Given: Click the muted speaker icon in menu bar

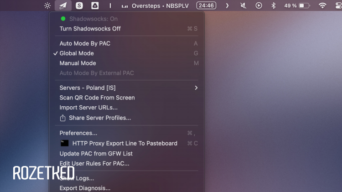Looking at the screenshot, I should (x=243, y=5).
